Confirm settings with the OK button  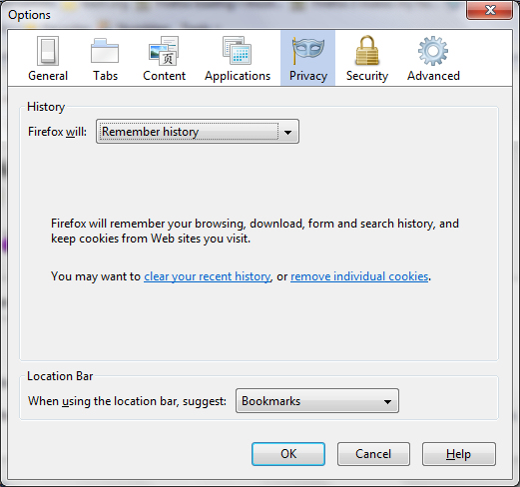coord(288,454)
